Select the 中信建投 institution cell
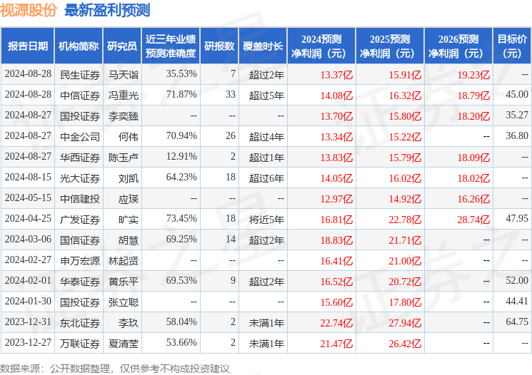This screenshot has height=375, width=532. click(80, 198)
